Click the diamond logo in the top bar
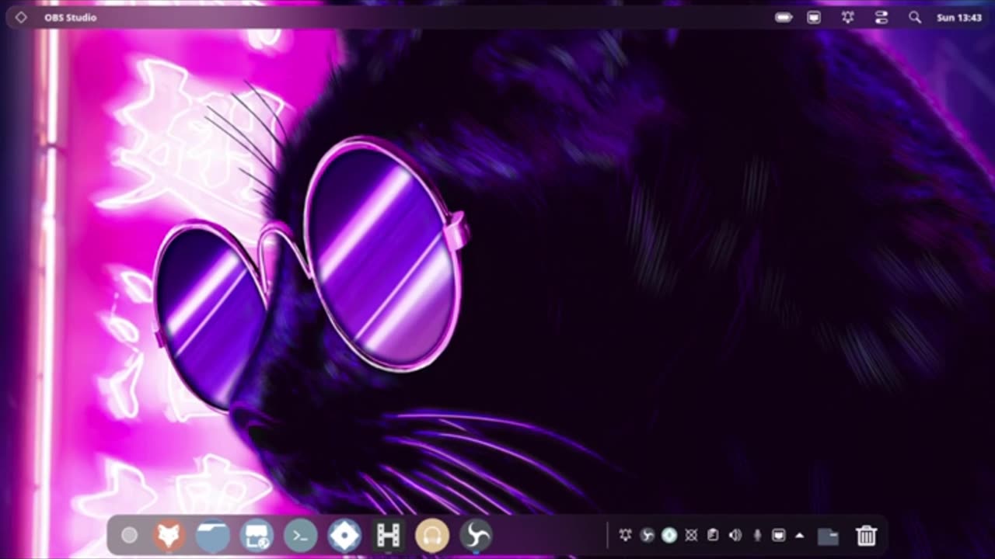 point(21,17)
